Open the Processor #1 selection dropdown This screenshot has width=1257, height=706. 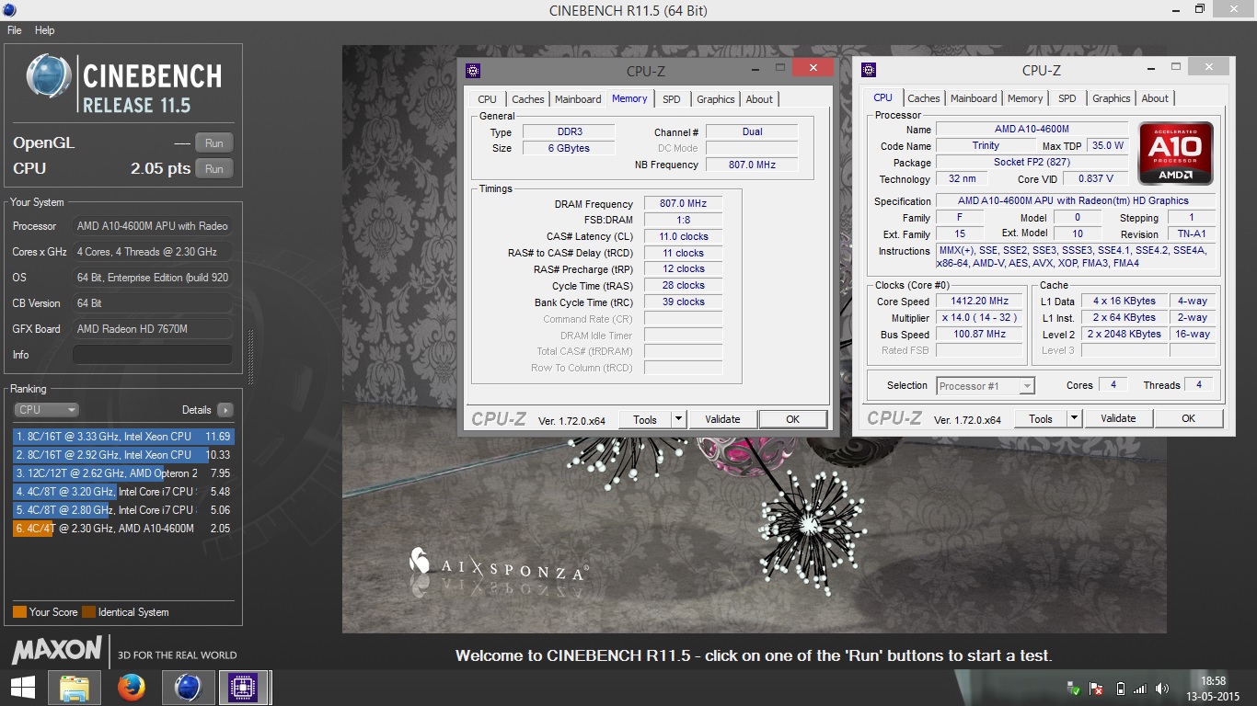coord(986,386)
